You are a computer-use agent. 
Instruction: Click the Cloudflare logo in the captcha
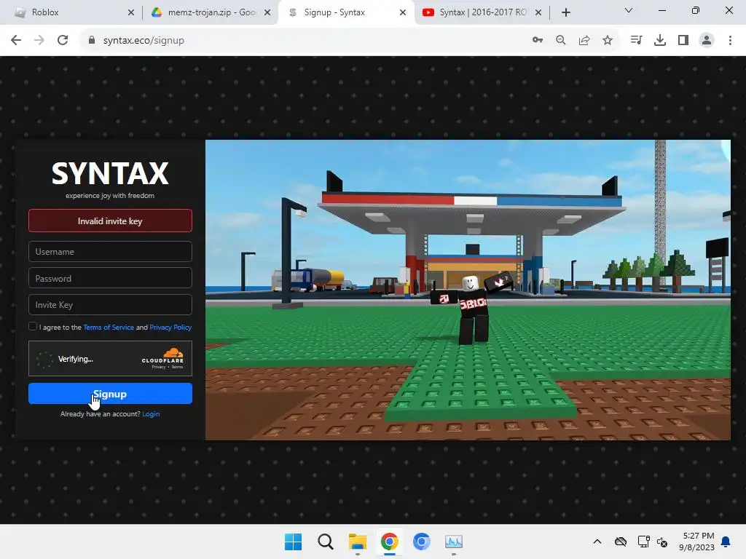coord(163,355)
